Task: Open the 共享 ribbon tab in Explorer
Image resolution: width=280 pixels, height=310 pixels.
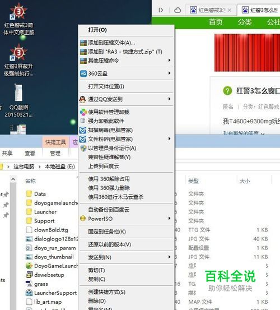Action: click(x=7, y=153)
